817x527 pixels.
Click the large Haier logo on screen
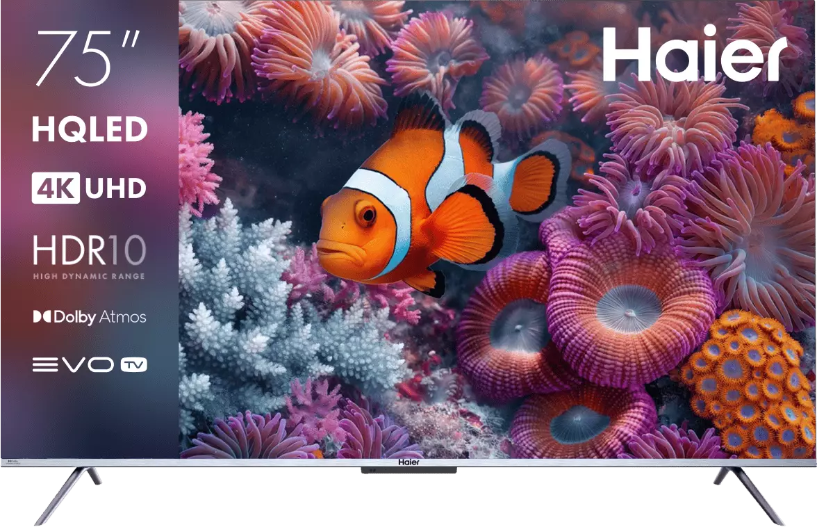pos(695,54)
